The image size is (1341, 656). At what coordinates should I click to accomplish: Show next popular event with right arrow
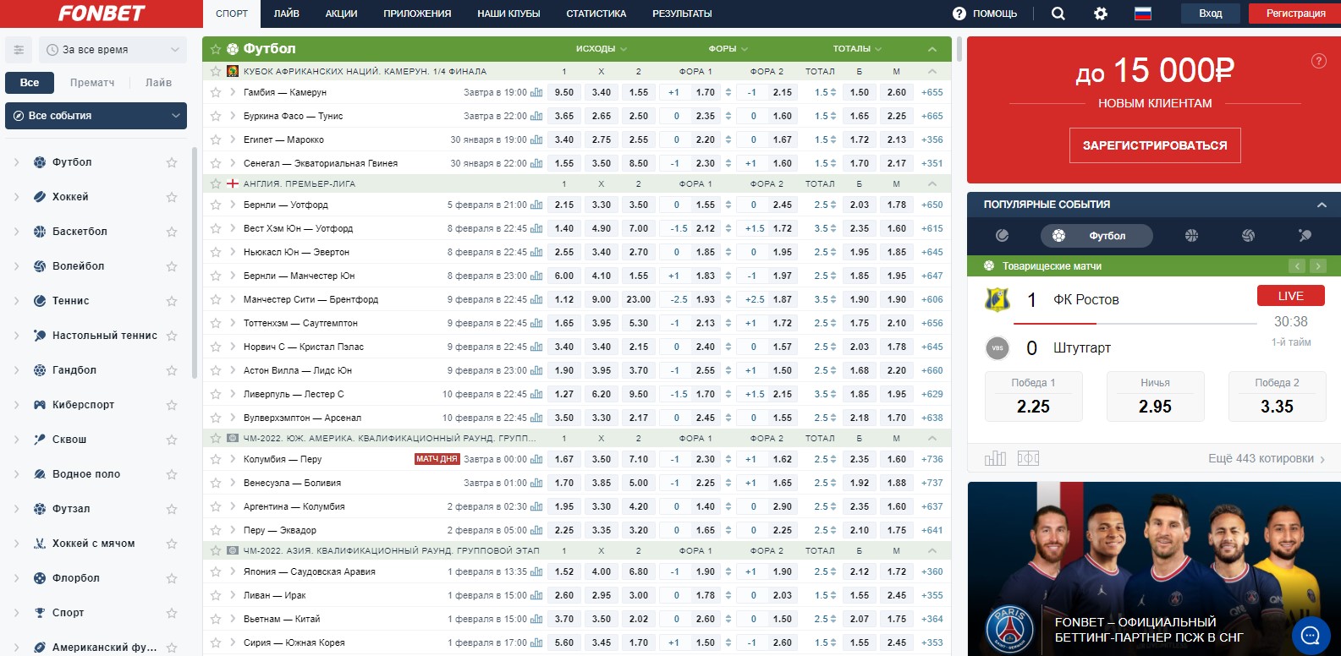pyautogui.click(x=1317, y=266)
